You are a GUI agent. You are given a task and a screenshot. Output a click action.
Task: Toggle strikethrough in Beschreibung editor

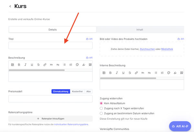38,65
